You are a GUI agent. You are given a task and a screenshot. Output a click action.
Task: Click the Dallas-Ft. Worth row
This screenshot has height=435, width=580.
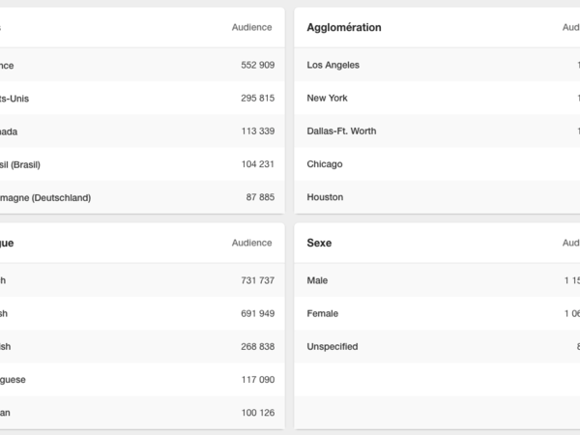coord(341,130)
